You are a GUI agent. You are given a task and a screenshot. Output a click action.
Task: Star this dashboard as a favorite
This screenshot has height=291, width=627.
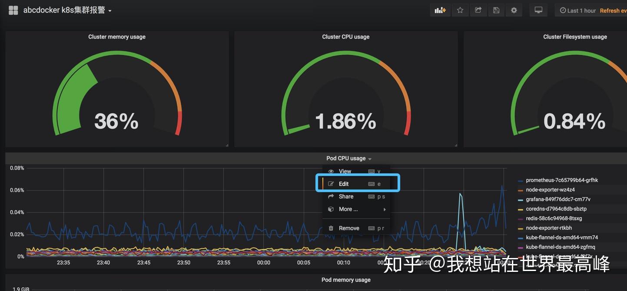coord(460,10)
